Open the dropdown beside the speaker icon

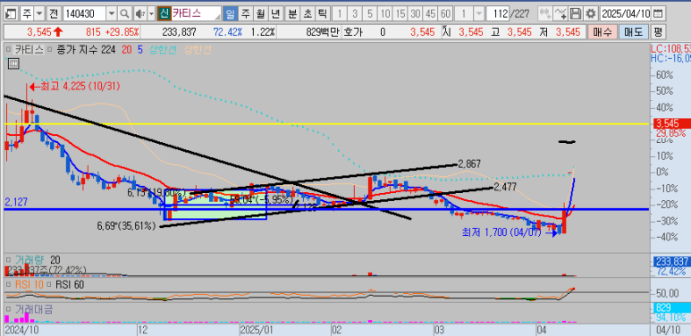(151, 13)
